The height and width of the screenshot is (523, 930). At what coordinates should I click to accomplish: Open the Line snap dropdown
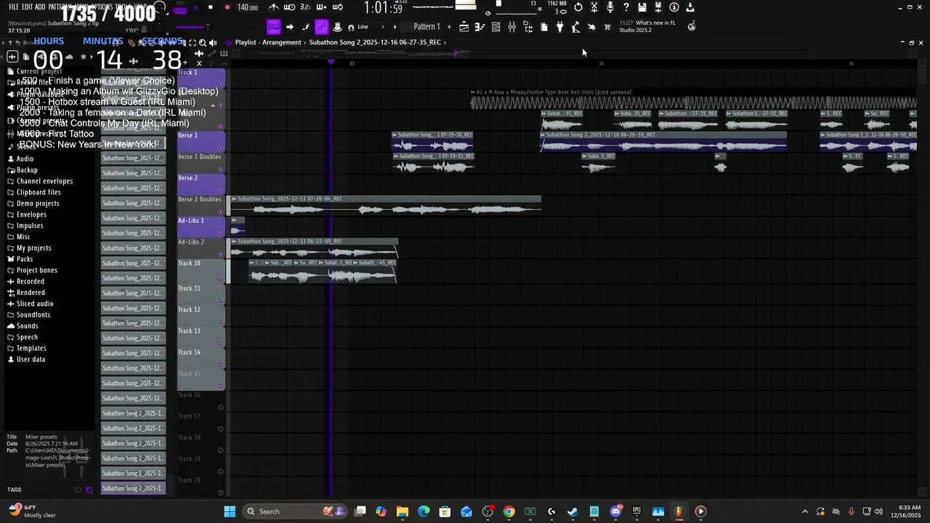tap(368, 27)
